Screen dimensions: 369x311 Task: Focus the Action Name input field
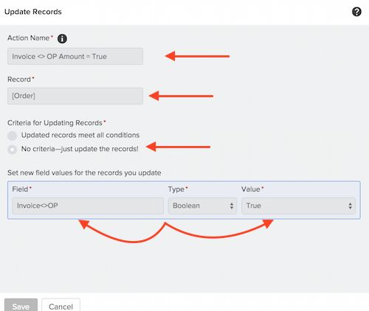[75, 56]
